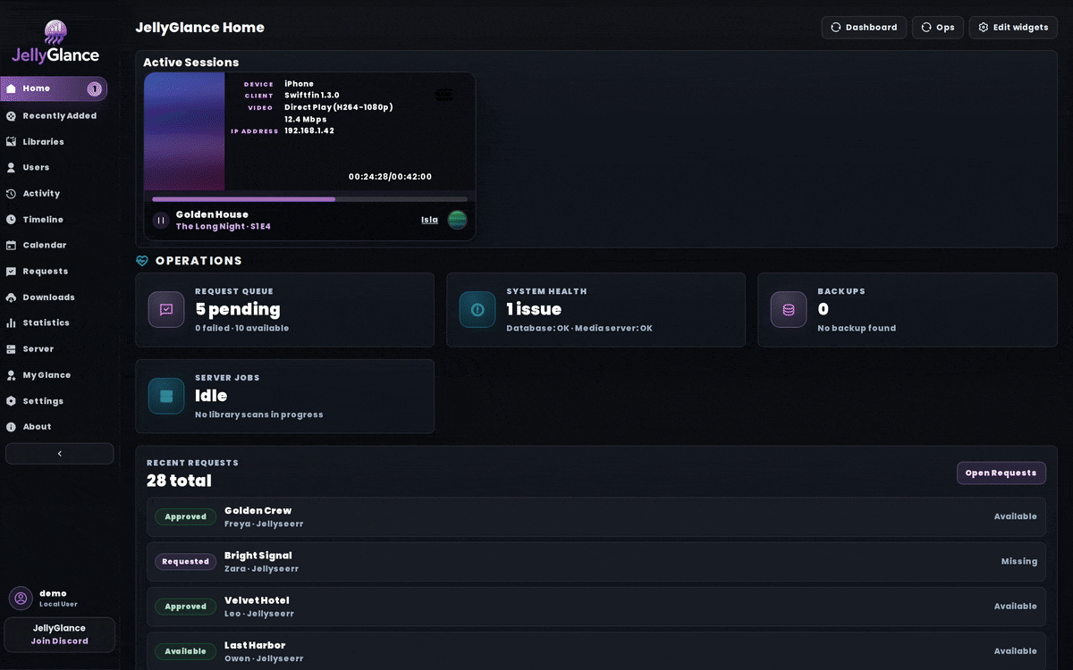Click the Statistics bar chart icon

pos(11,323)
